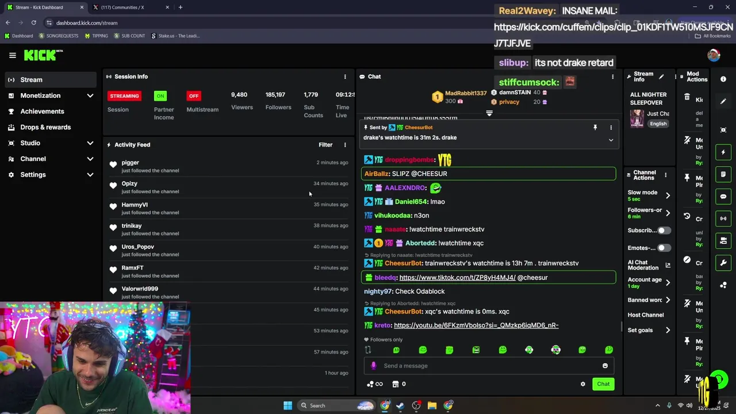Image resolution: width=736 pixels, height=414 pixels.
Task: Open Steam from the taskbar
Action: pos(400,405)
